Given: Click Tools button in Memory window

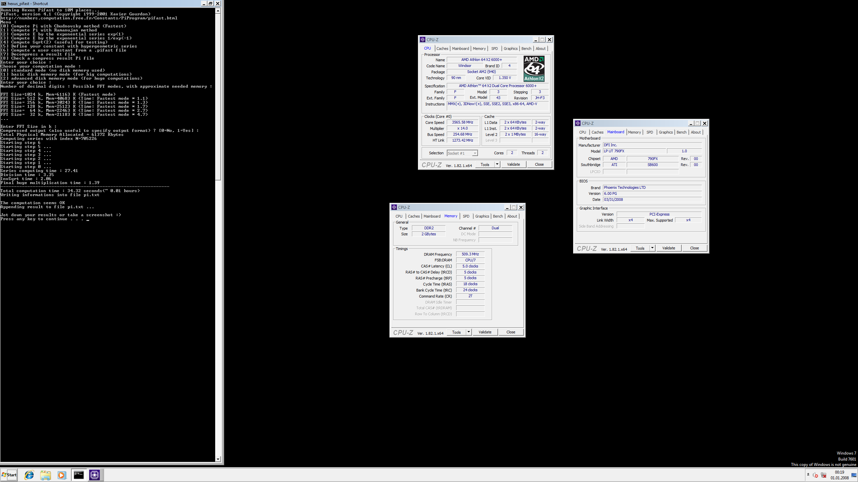Looking at the screenshot, I should (456, 332).
